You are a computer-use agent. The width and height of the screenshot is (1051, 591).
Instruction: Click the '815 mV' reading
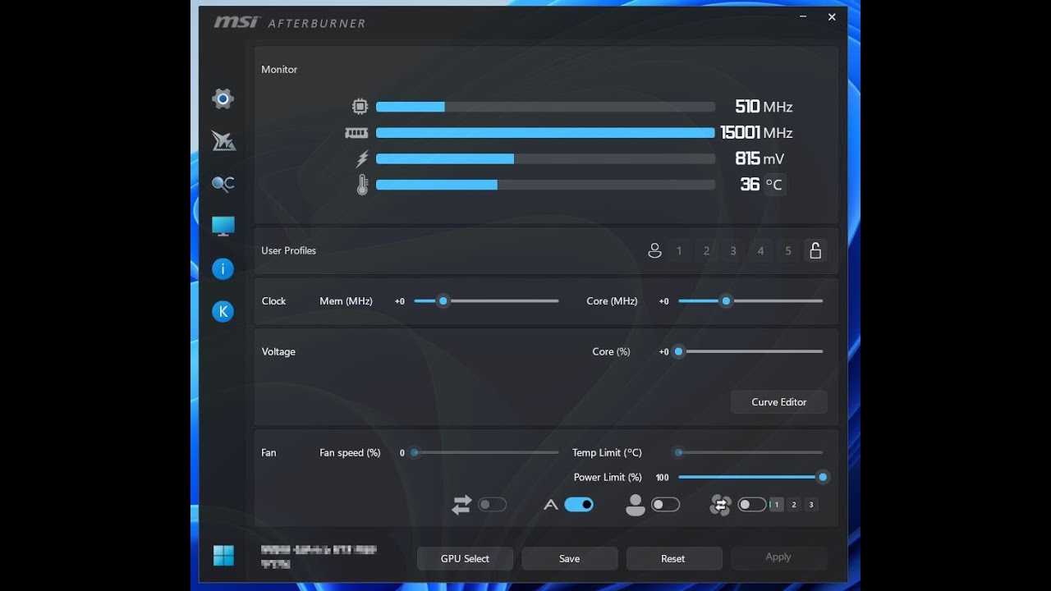tap(760, 158)
